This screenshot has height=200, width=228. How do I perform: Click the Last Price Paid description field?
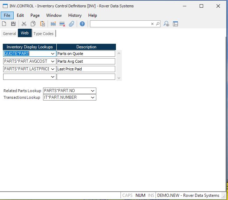[x=86, y=69]
